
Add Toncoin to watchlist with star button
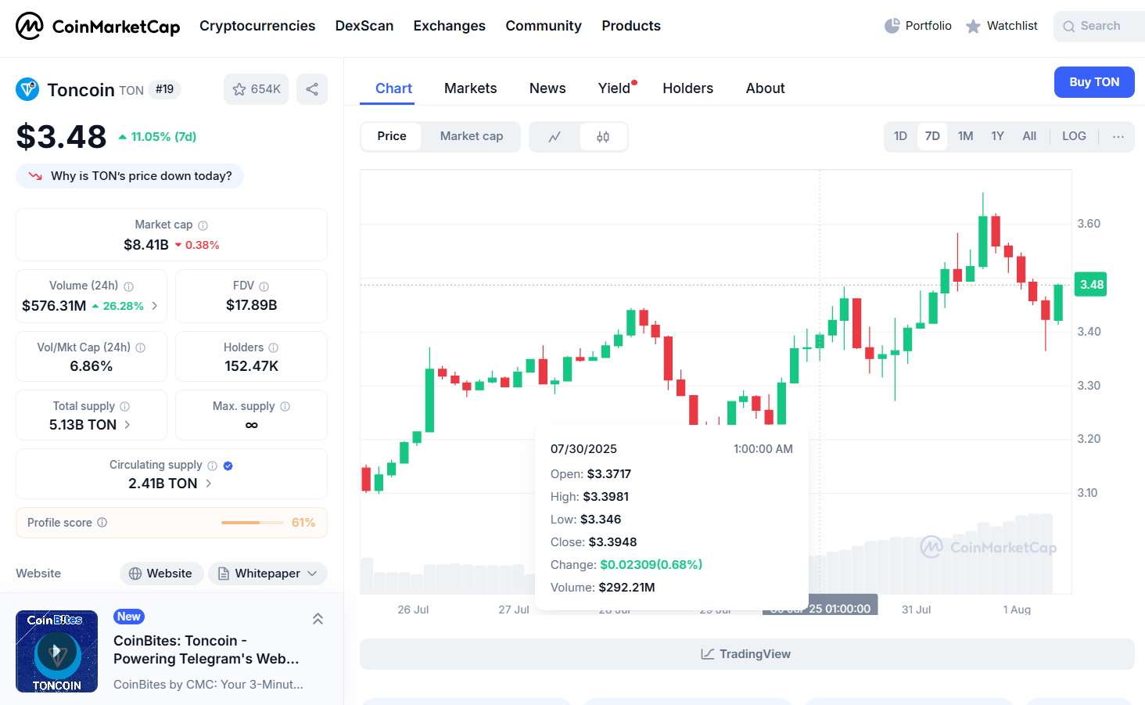(256, 89)
